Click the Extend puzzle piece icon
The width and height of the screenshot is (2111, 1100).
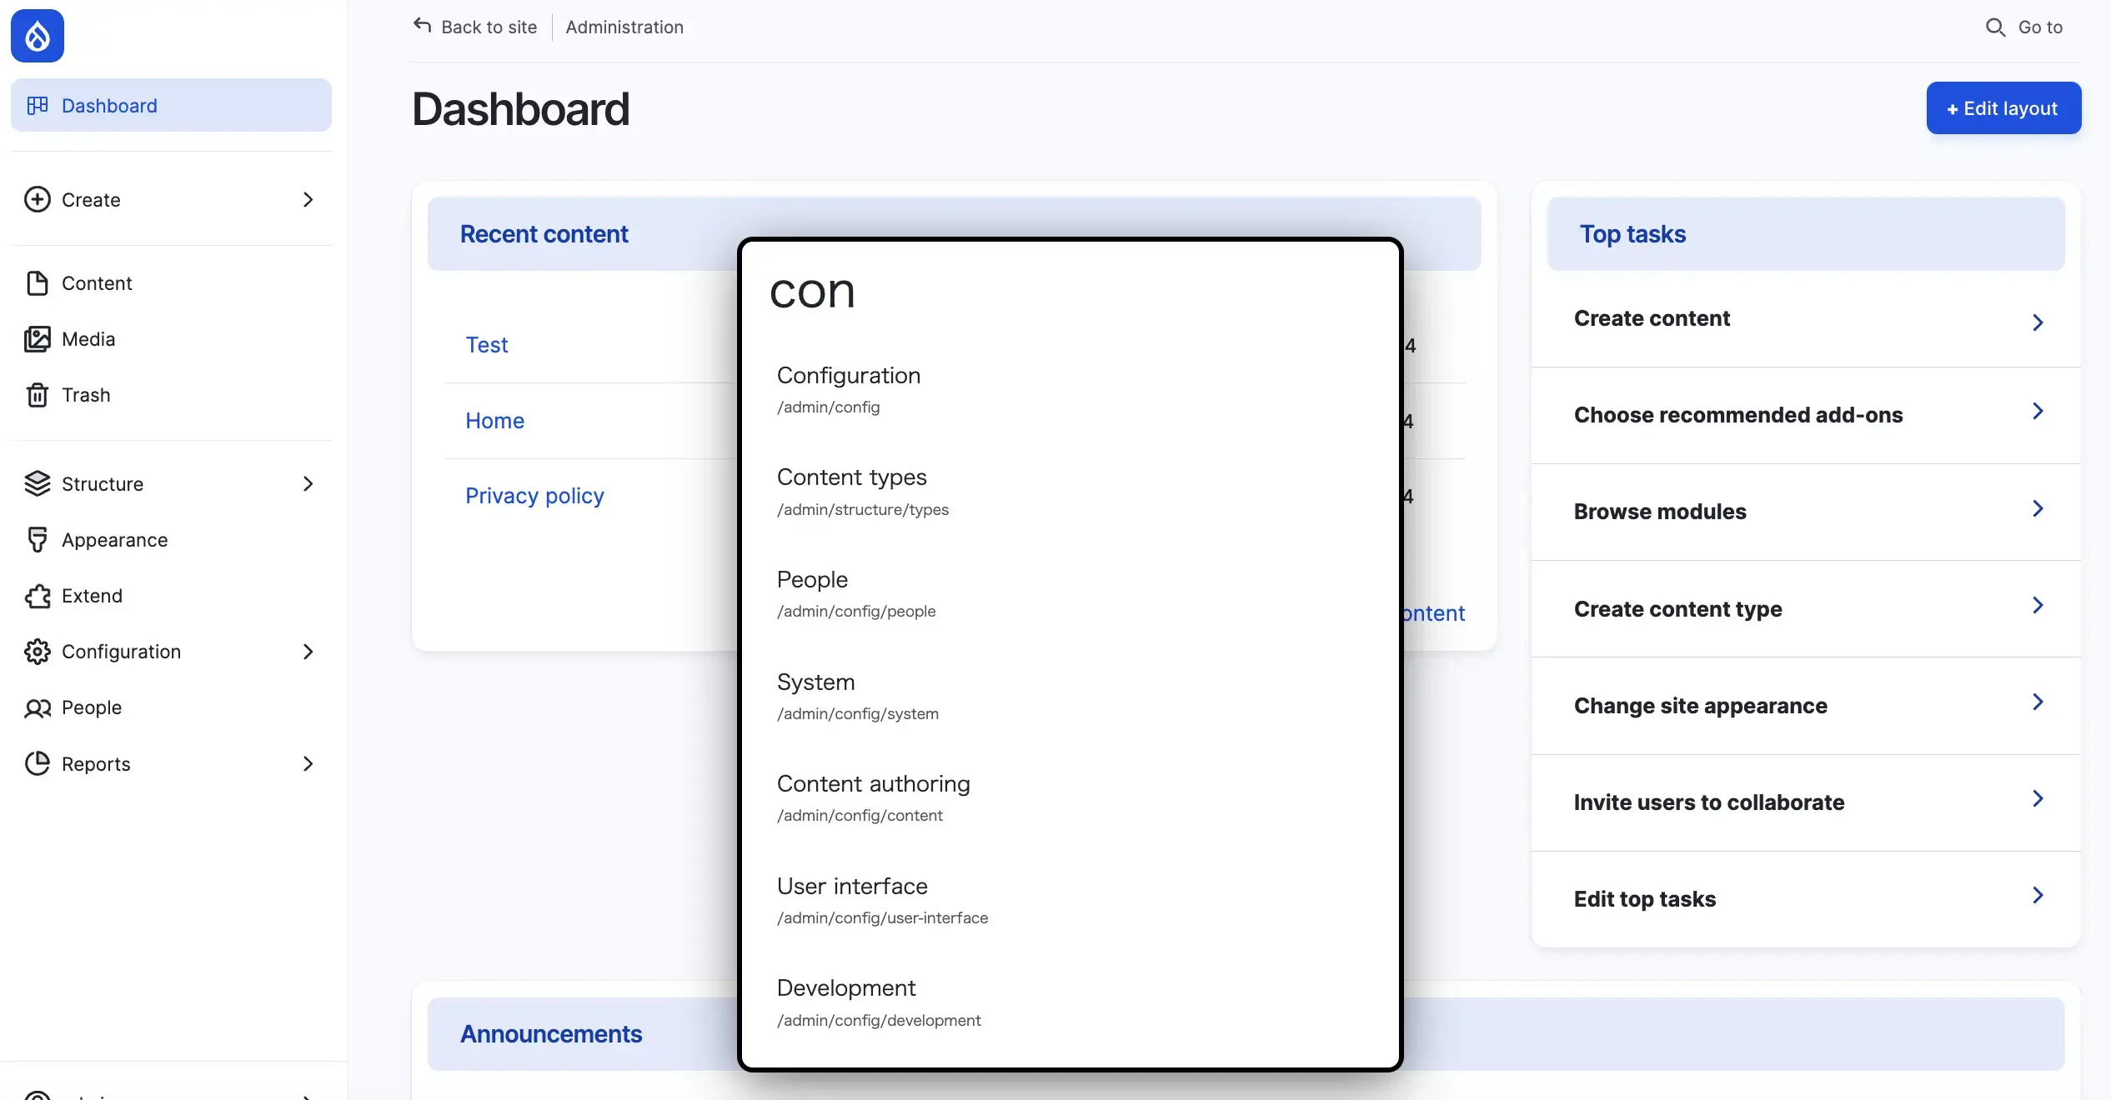[38, 596]
